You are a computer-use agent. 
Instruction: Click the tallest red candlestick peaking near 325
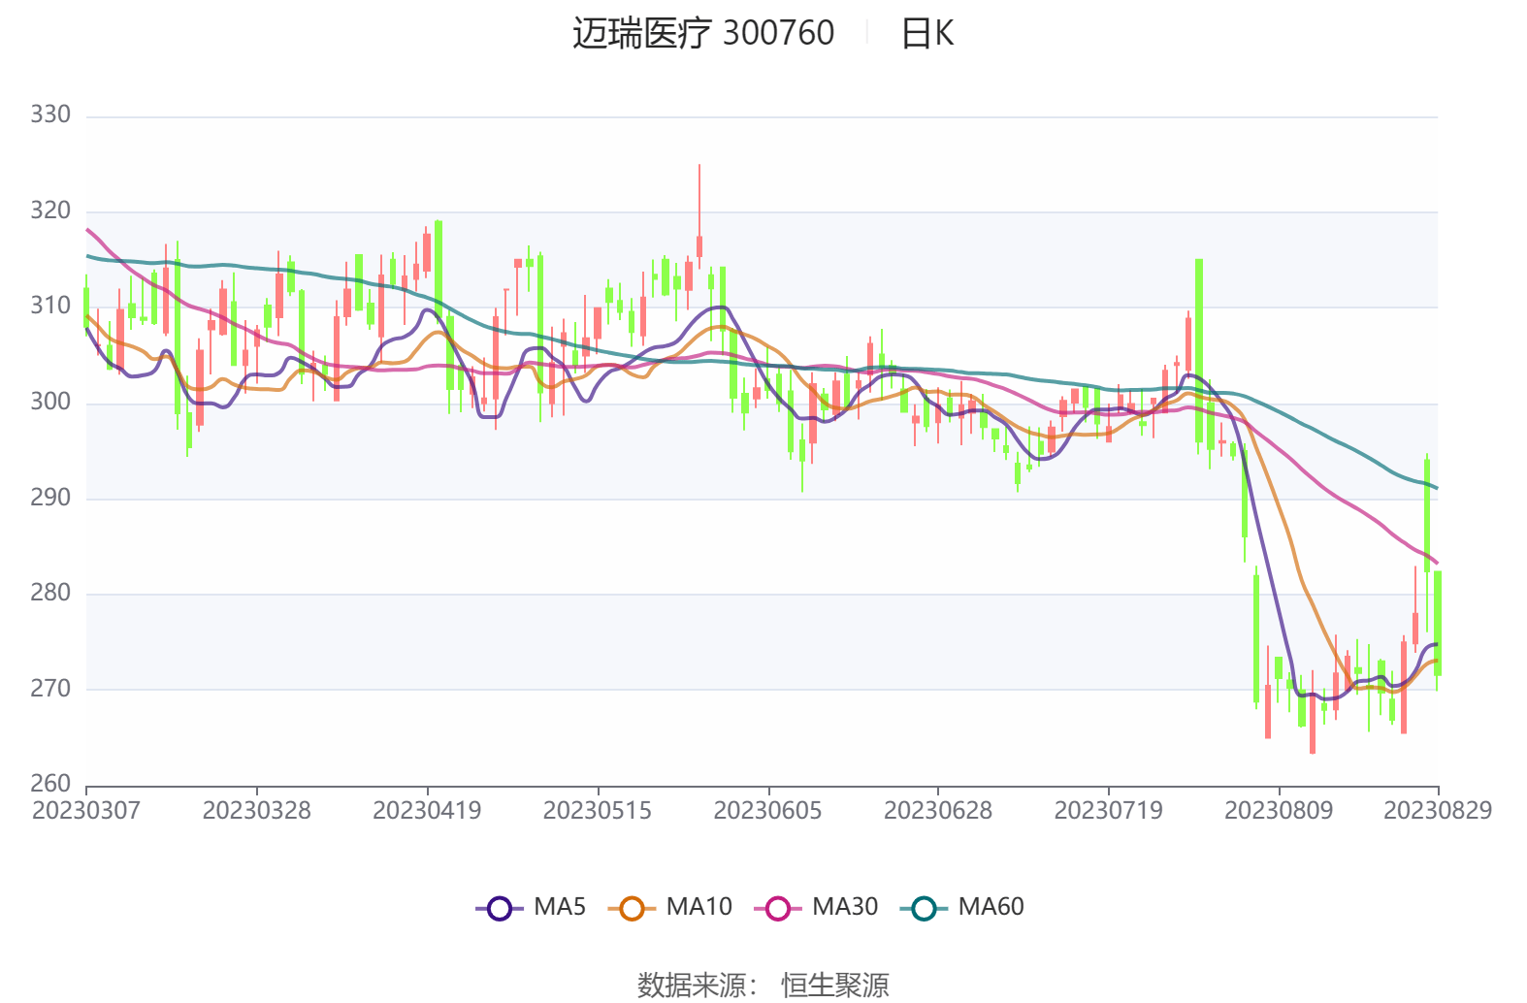pos(699,244)
